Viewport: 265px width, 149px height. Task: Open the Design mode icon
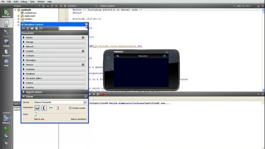tap(6, 33)
